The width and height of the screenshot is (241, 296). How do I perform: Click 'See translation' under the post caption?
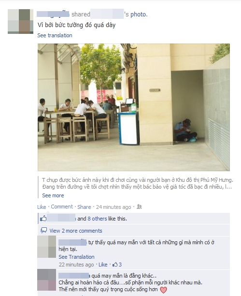tap(55, 35)
